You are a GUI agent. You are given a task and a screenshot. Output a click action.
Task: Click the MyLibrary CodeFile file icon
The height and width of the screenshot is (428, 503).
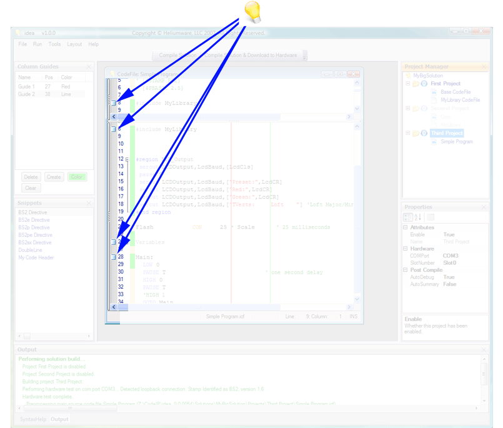[x=434, y=100]
